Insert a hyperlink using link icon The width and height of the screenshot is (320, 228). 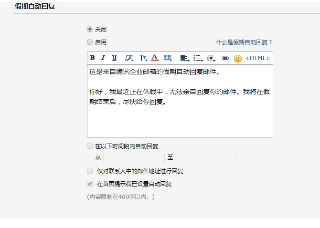[x=225, y=58]
